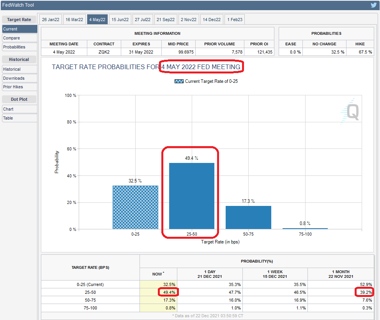The image size is (380, 320).
Task: Click the PROBABILITIES table header
Action: [327, 34]
